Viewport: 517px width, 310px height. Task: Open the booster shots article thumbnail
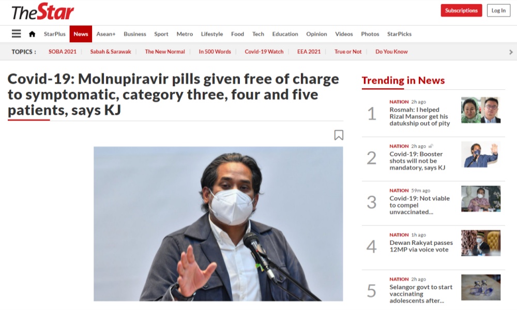tap(481, 154)
